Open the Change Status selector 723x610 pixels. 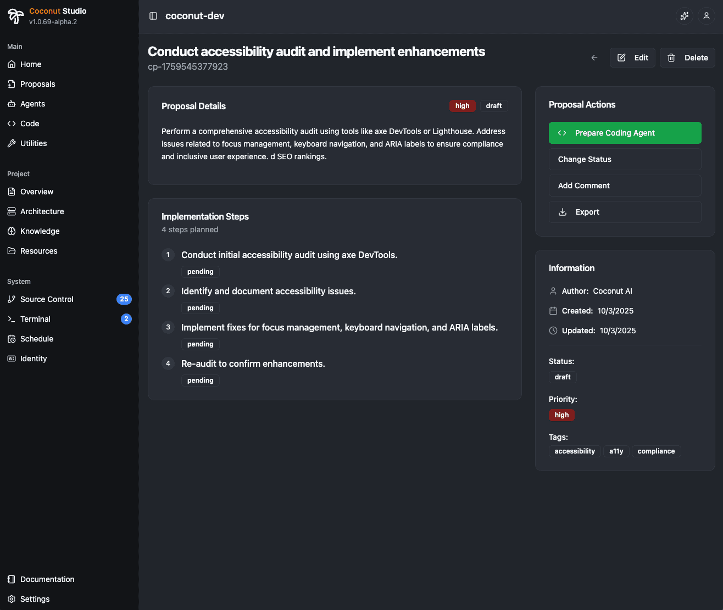625,159
